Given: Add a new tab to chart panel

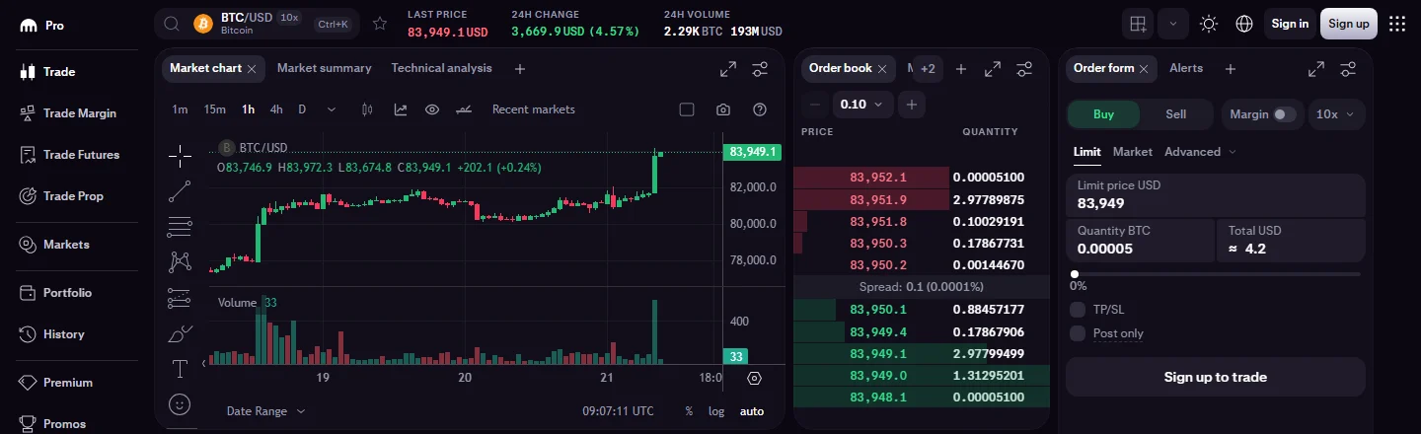Looking at the screenshot, I should click(x=520, y=69).
